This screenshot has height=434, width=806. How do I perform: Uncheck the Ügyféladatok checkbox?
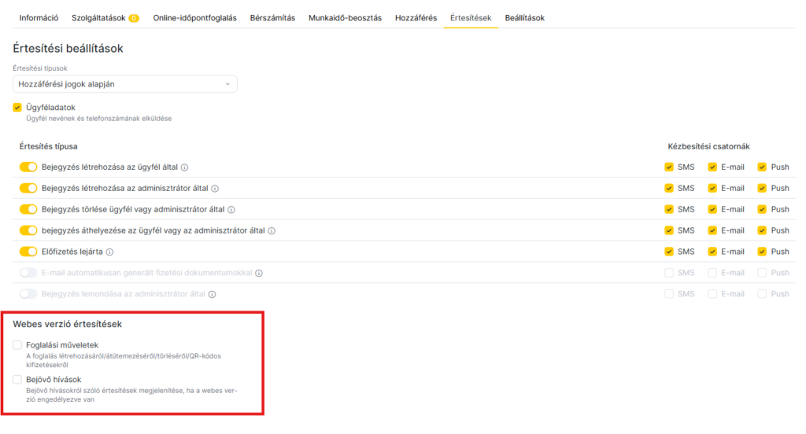click(x=17, y=108)
